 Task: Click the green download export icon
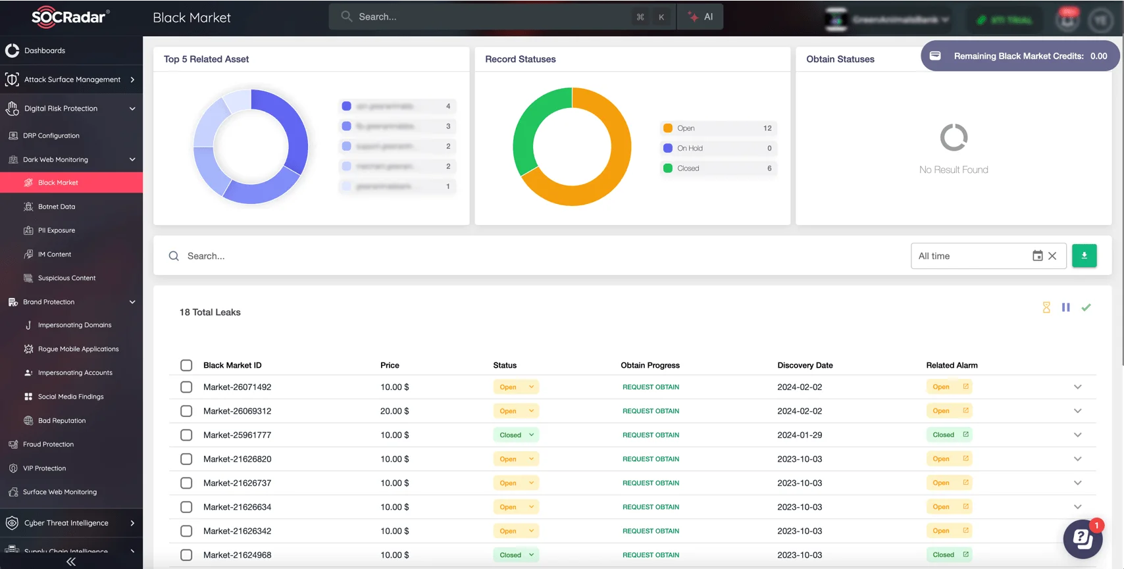[1084, 256]
